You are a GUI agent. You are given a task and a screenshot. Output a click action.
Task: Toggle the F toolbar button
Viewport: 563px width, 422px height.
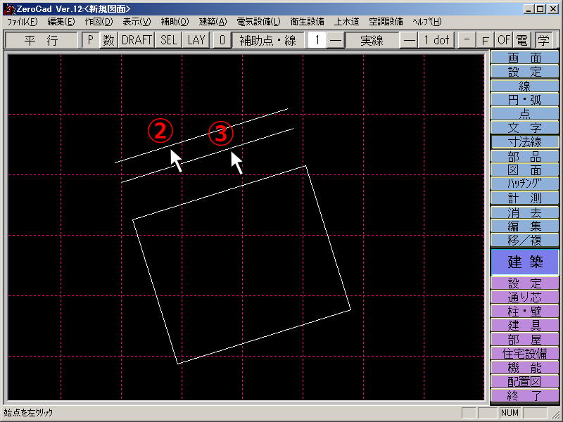coord(485,40)
